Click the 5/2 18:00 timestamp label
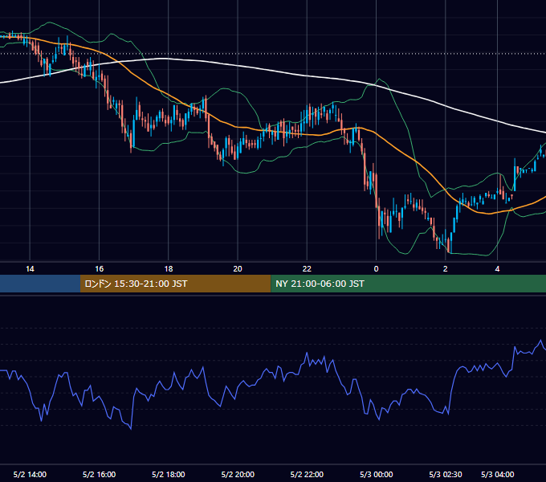The image size is (546, 482). click(x=168, y=474)
